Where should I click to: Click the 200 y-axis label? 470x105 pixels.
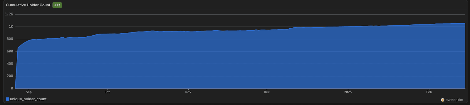tap(10, 76)
